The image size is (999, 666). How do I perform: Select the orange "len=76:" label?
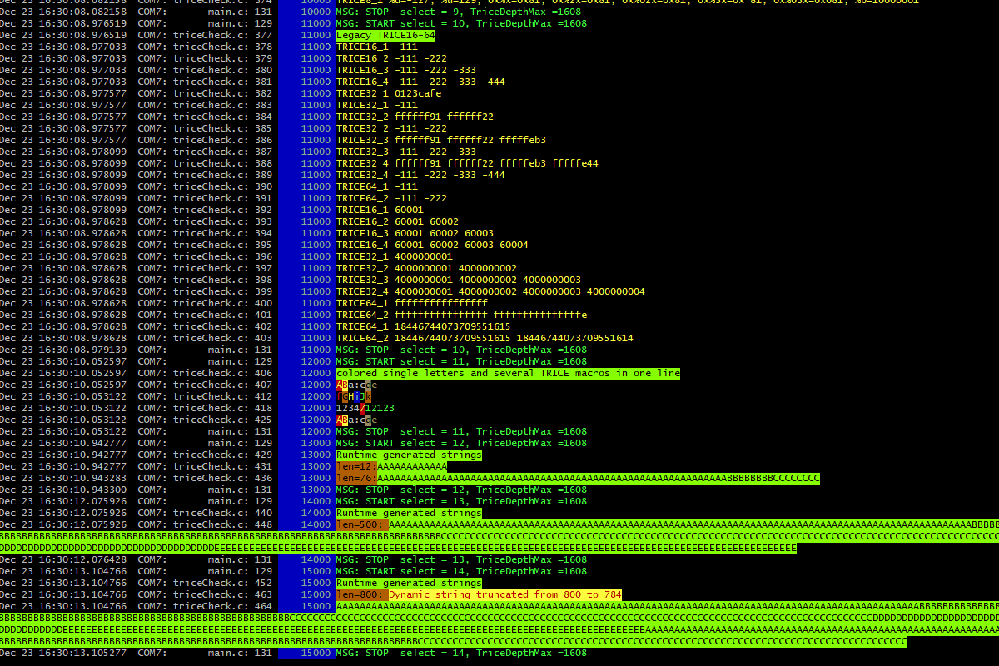click(356, 478)
